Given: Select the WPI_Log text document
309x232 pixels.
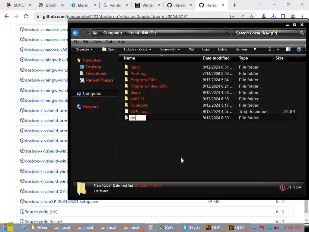Looking at the screenshot, I should point(139,111).
